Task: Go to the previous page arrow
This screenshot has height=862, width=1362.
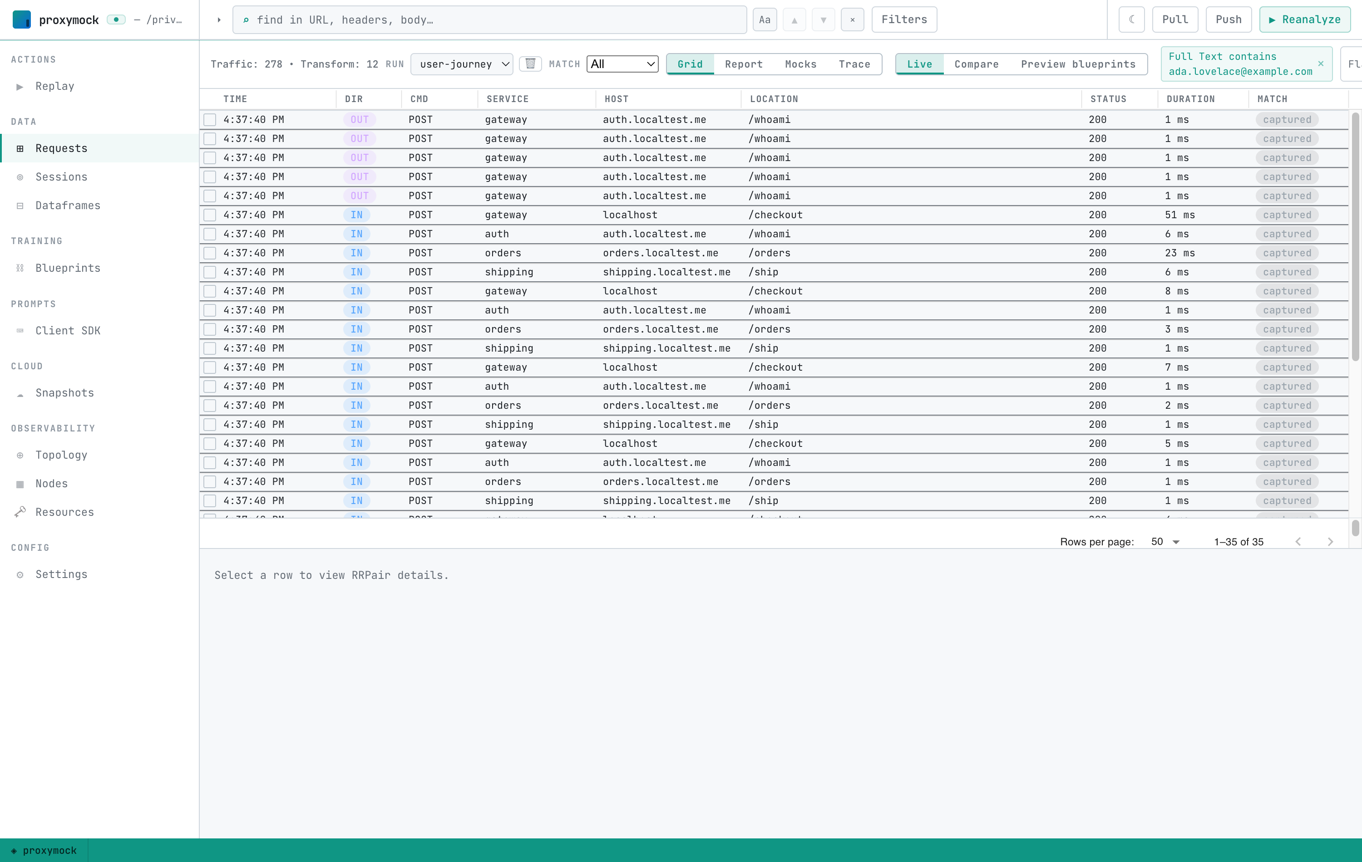Action: 1298,542
